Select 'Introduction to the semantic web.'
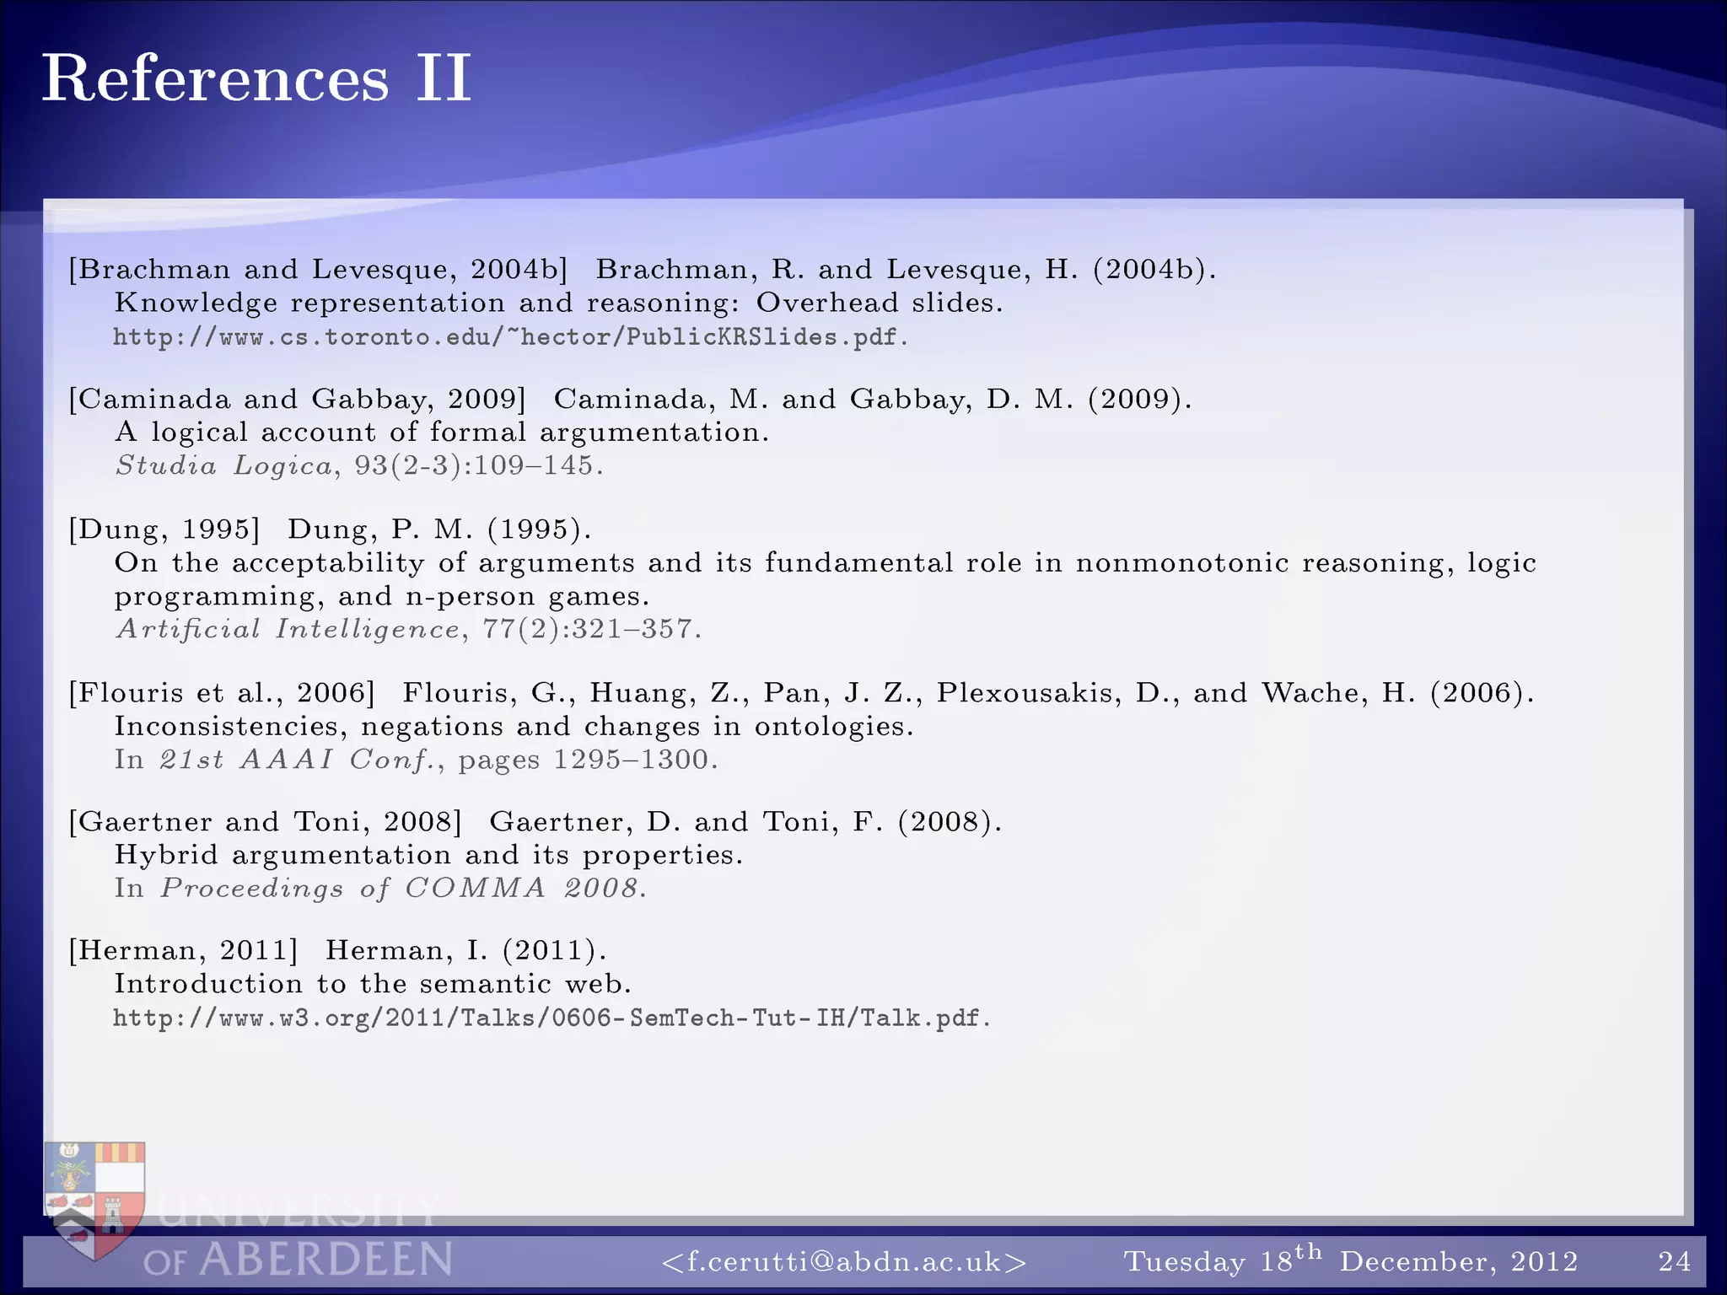This screenshot has height=1295, width=1727. click(x=373, y=984)
